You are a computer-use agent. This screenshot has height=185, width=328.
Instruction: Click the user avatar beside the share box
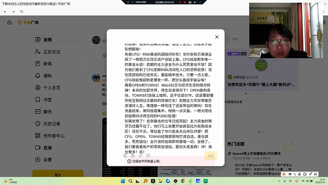pyautogui.click(x=96, y=40)
